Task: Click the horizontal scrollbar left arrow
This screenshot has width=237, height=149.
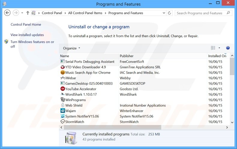Action: [61, 127]
